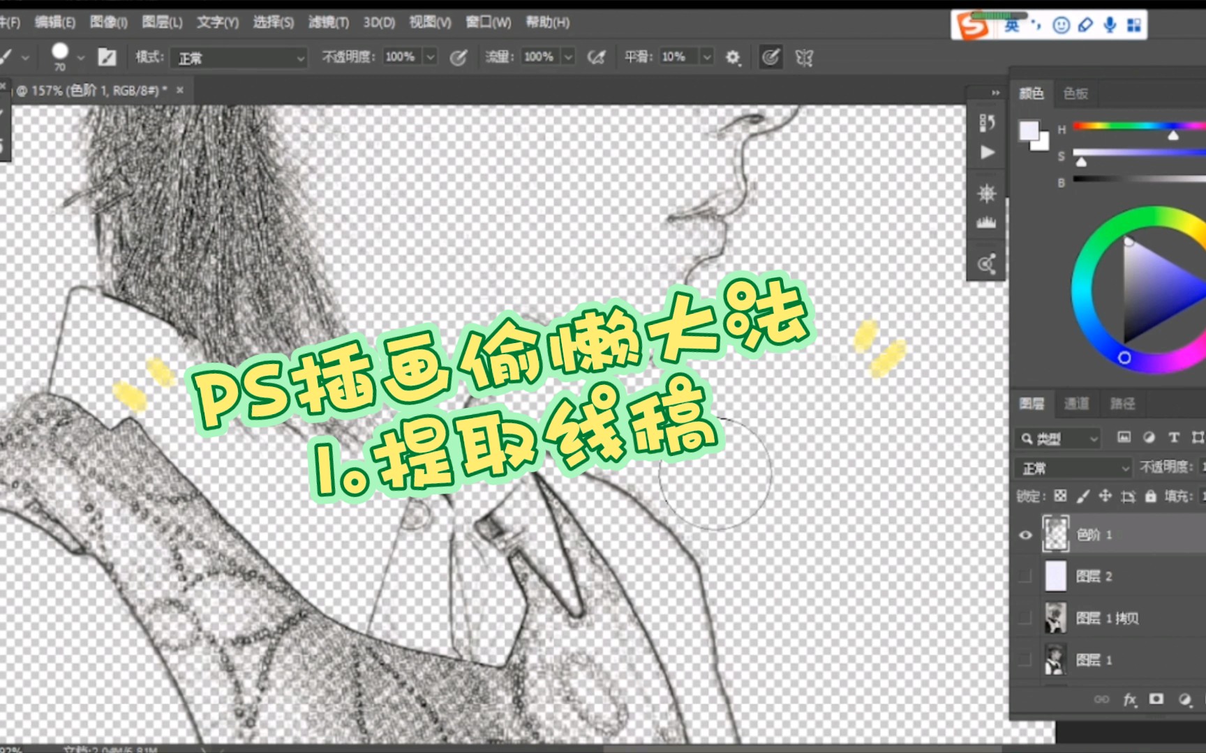This screenshot has height=753, width=1206.
Task: Prevent artboard auto-nesting lock icon
Action: (1128, 496)
